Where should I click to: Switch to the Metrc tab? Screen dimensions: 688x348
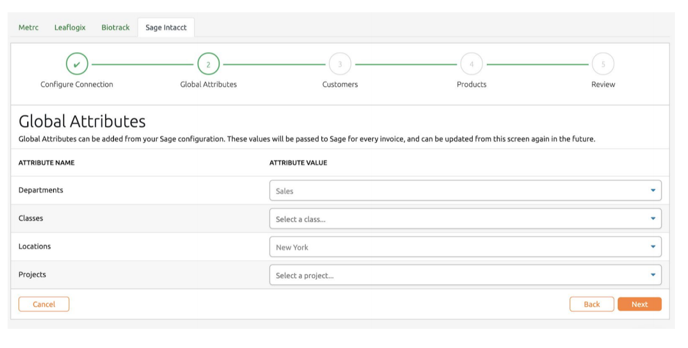[28, 27]
